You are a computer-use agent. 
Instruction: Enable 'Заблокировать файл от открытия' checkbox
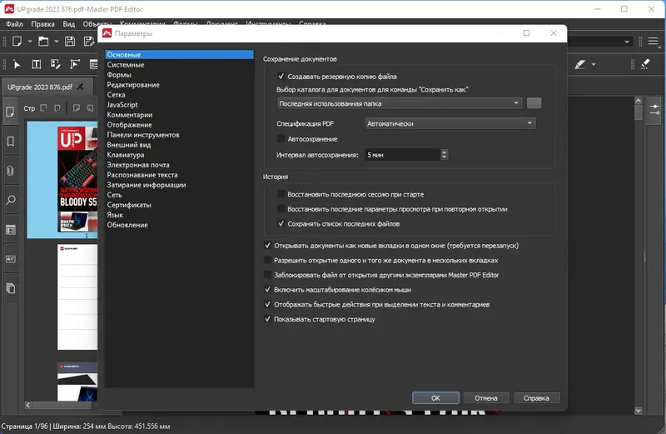click(x=267, y=275)
